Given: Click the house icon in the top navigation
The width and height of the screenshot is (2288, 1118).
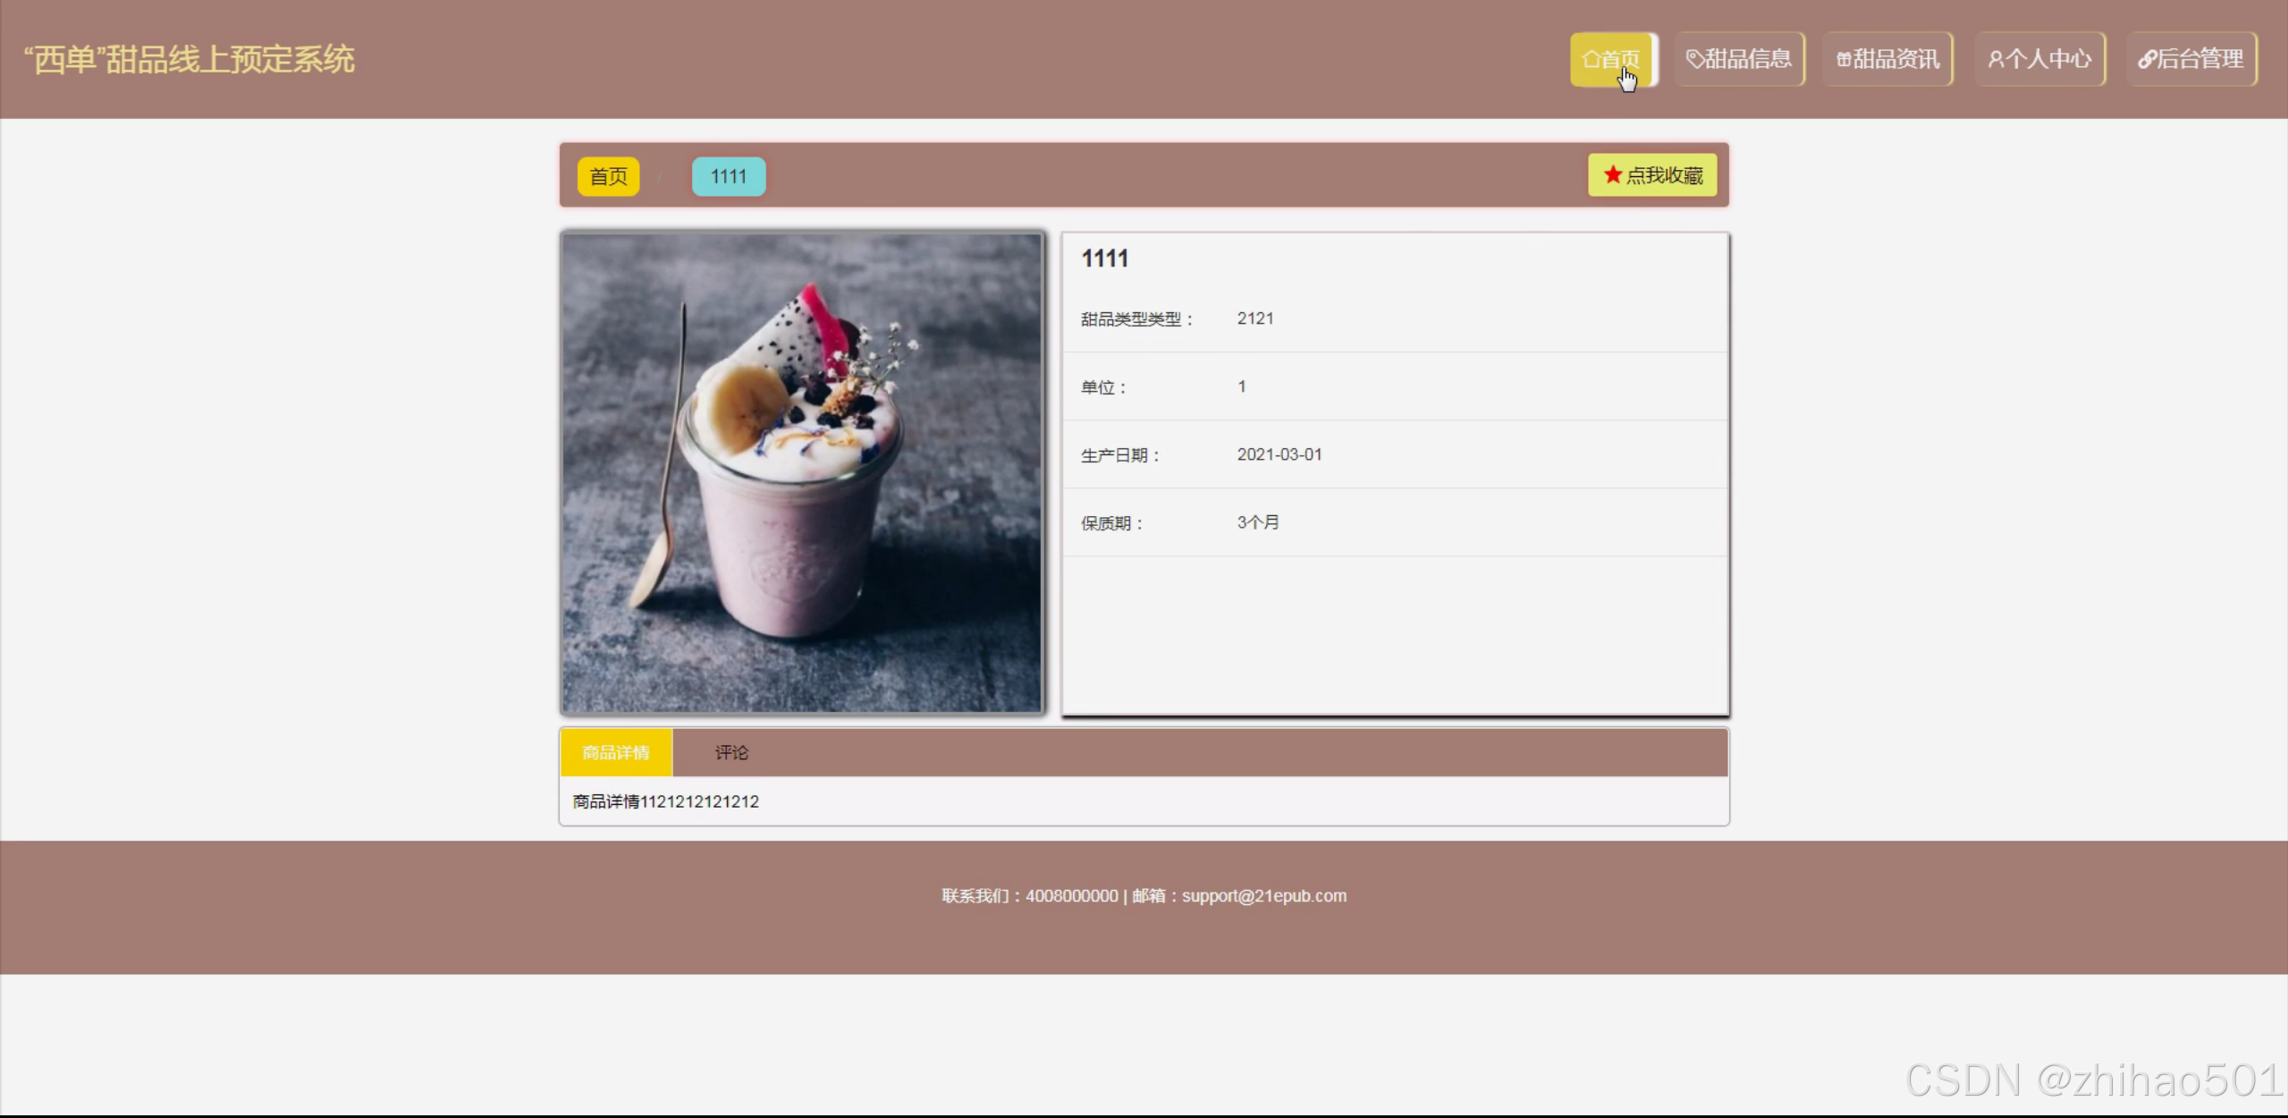Looking at the screenshot, I should (1591, 59).
